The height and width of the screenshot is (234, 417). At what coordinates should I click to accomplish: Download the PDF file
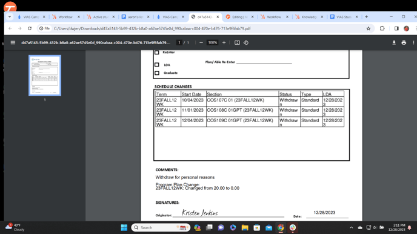point(394,42)
